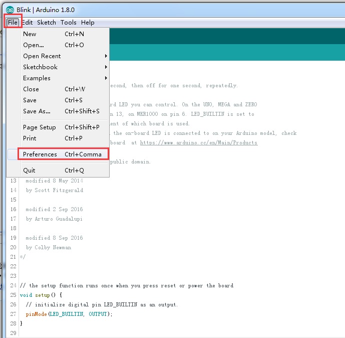Expand the Examples submenu arrow

pos(106,78)
